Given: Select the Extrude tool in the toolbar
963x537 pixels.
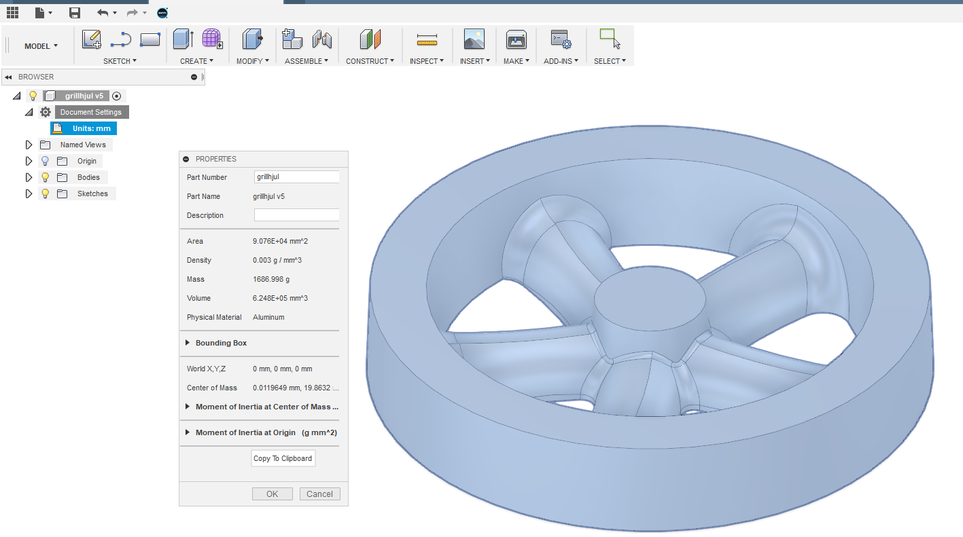Looking at the screenshot, I should click(183, 40).
